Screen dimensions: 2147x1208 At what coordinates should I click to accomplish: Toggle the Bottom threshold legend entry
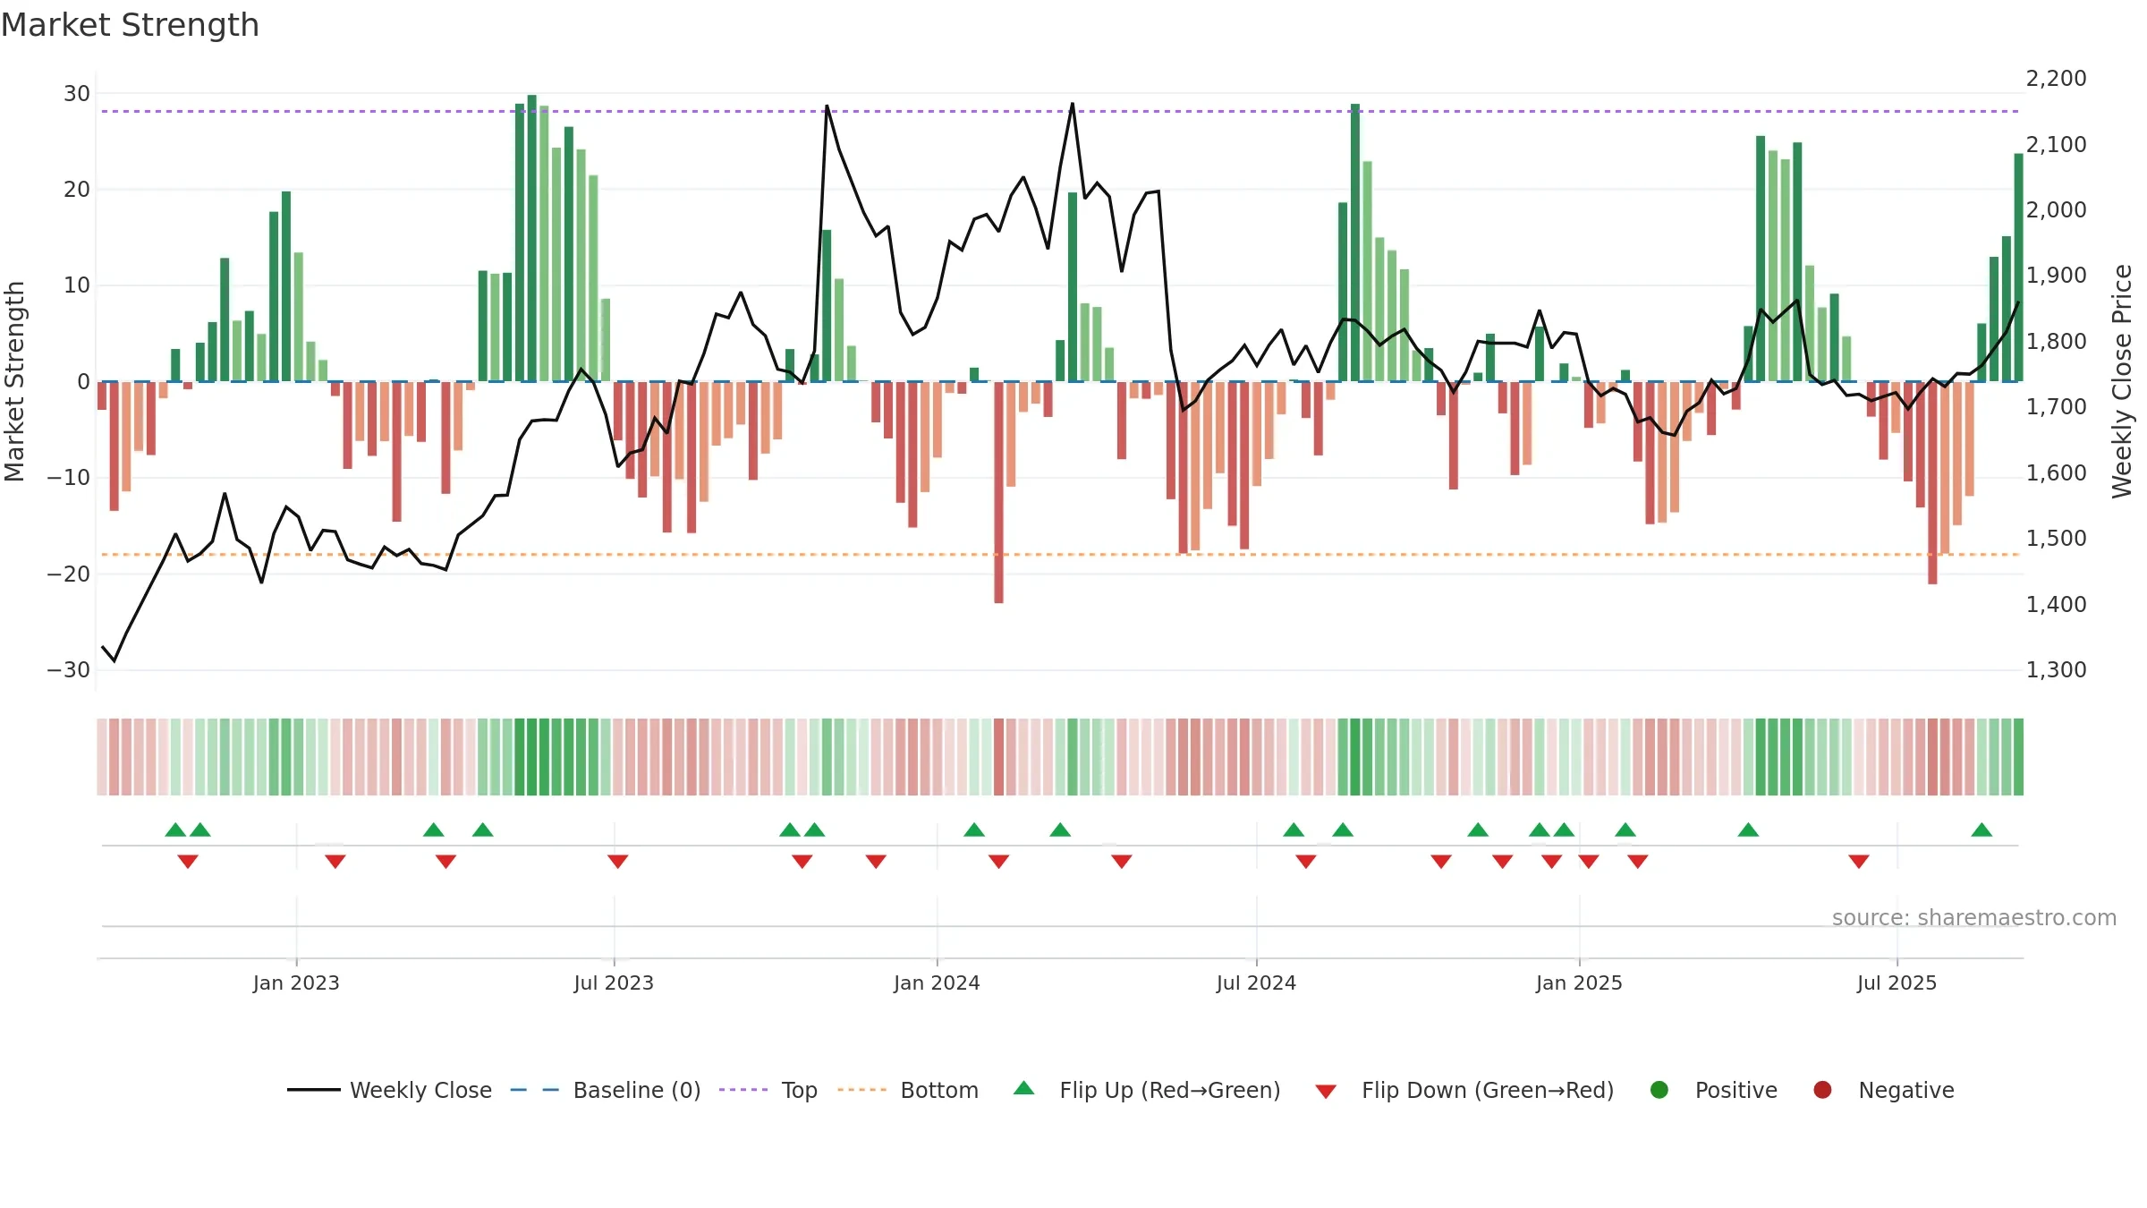908,1090
